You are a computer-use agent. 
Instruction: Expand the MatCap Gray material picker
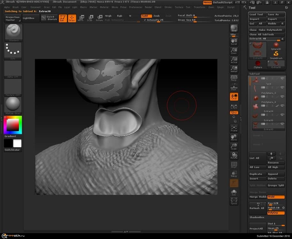(x=13, y=105)
